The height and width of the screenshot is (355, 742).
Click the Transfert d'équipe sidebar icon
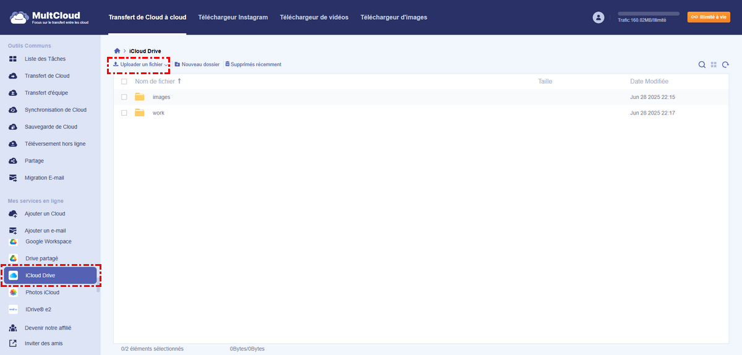point(13,93)
